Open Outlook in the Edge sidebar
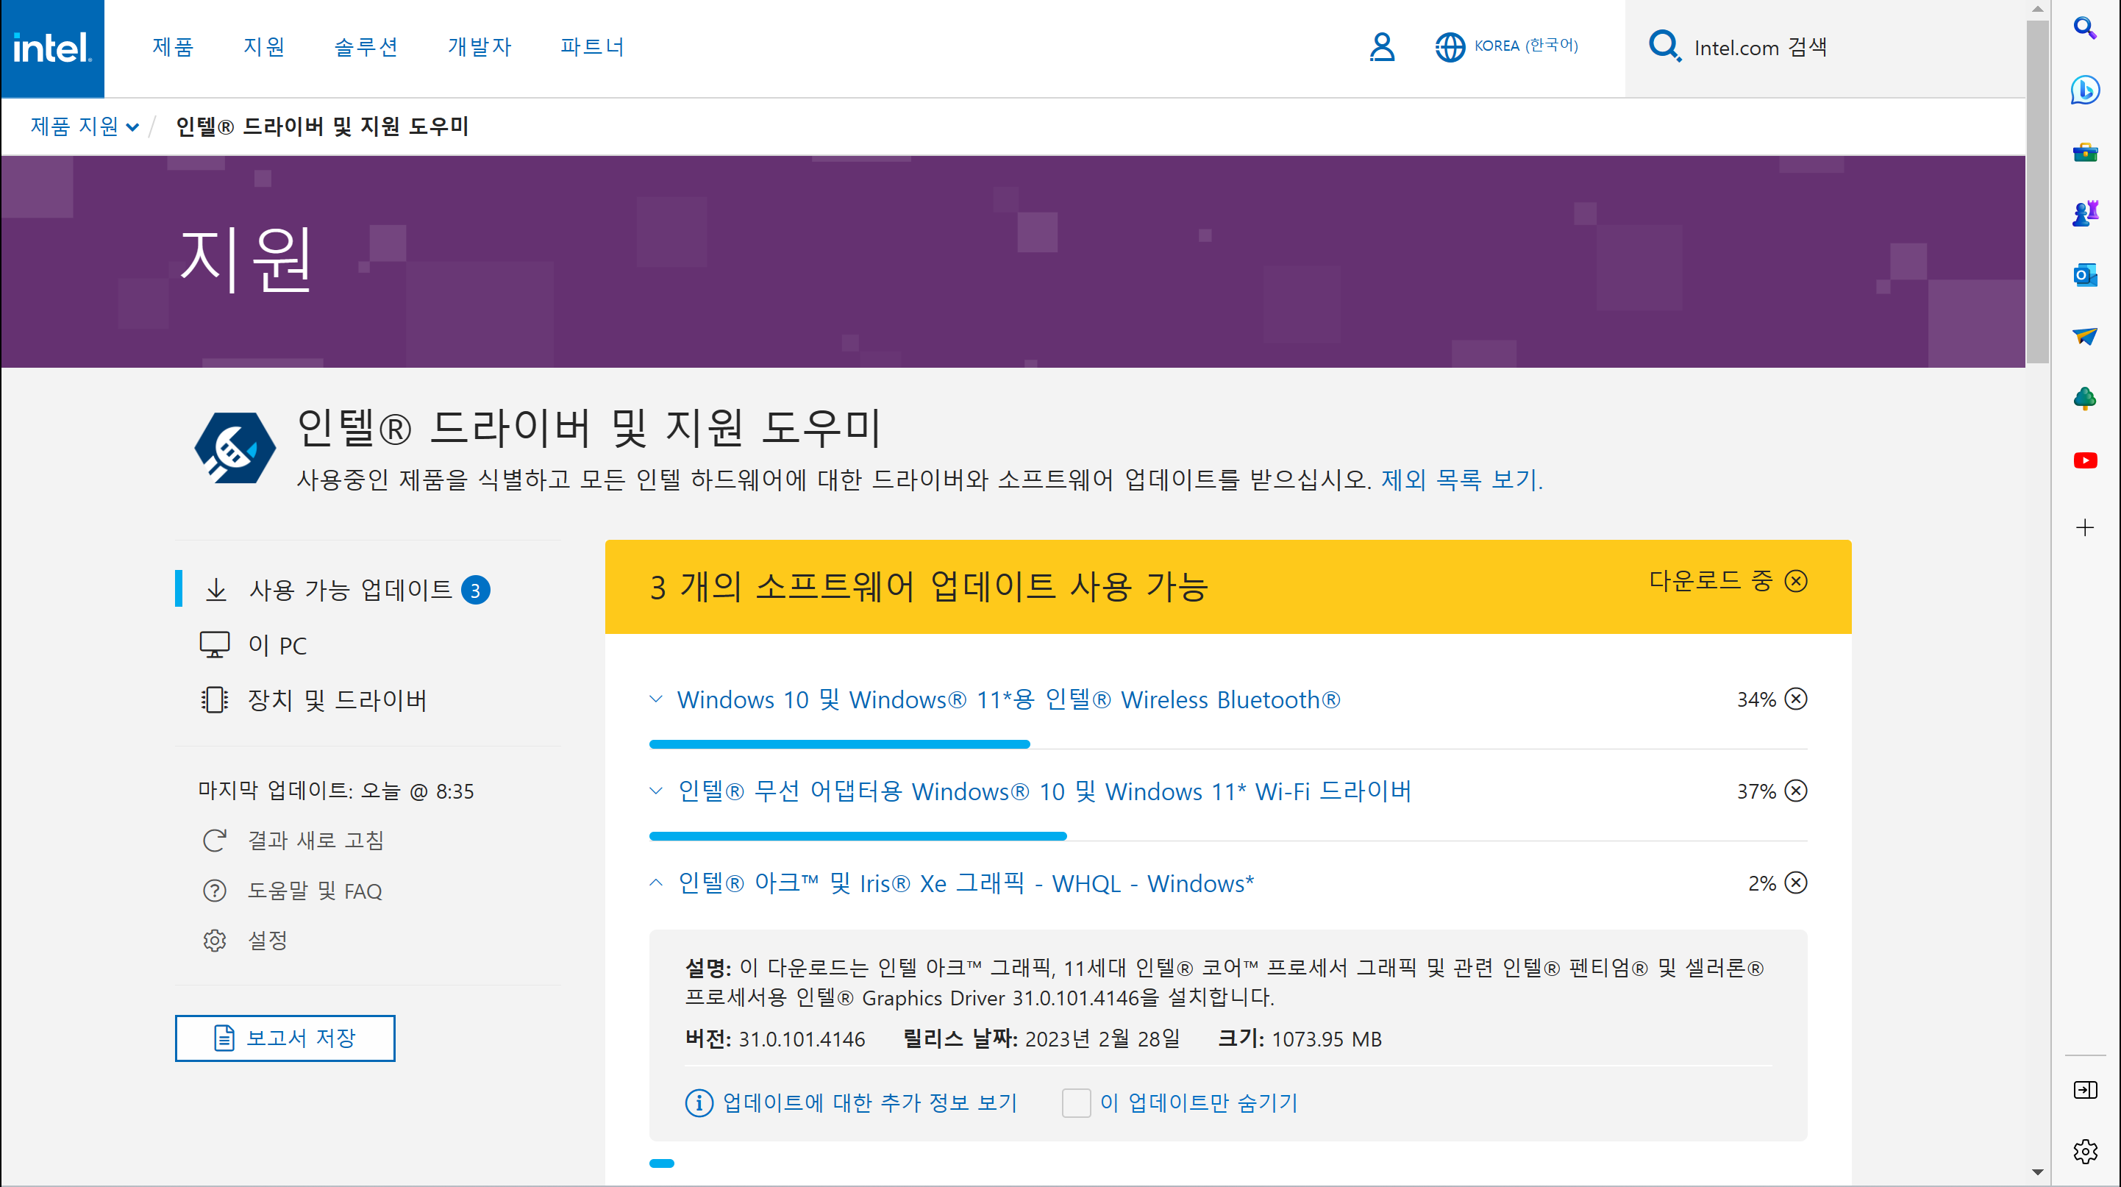Image resolution: width=2121 pixels, height=1187 pixels. click(x=2085, y=275)
